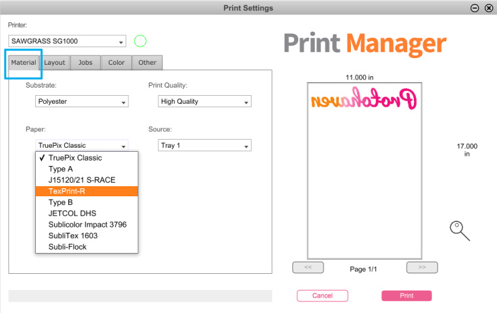Open the Jobs tab

click(85, 63)
